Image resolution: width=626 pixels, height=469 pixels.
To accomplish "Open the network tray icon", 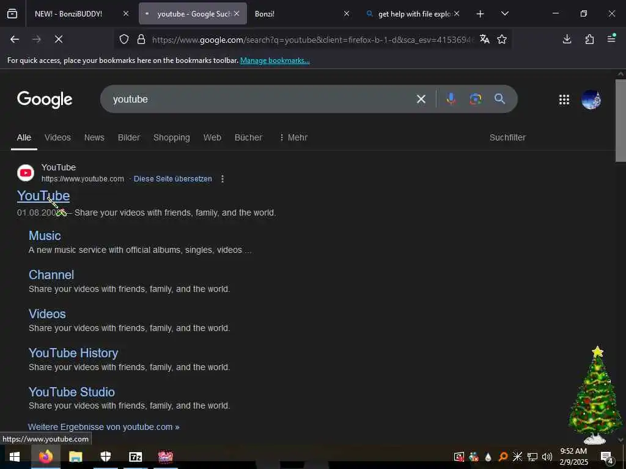I will point(532,457).
